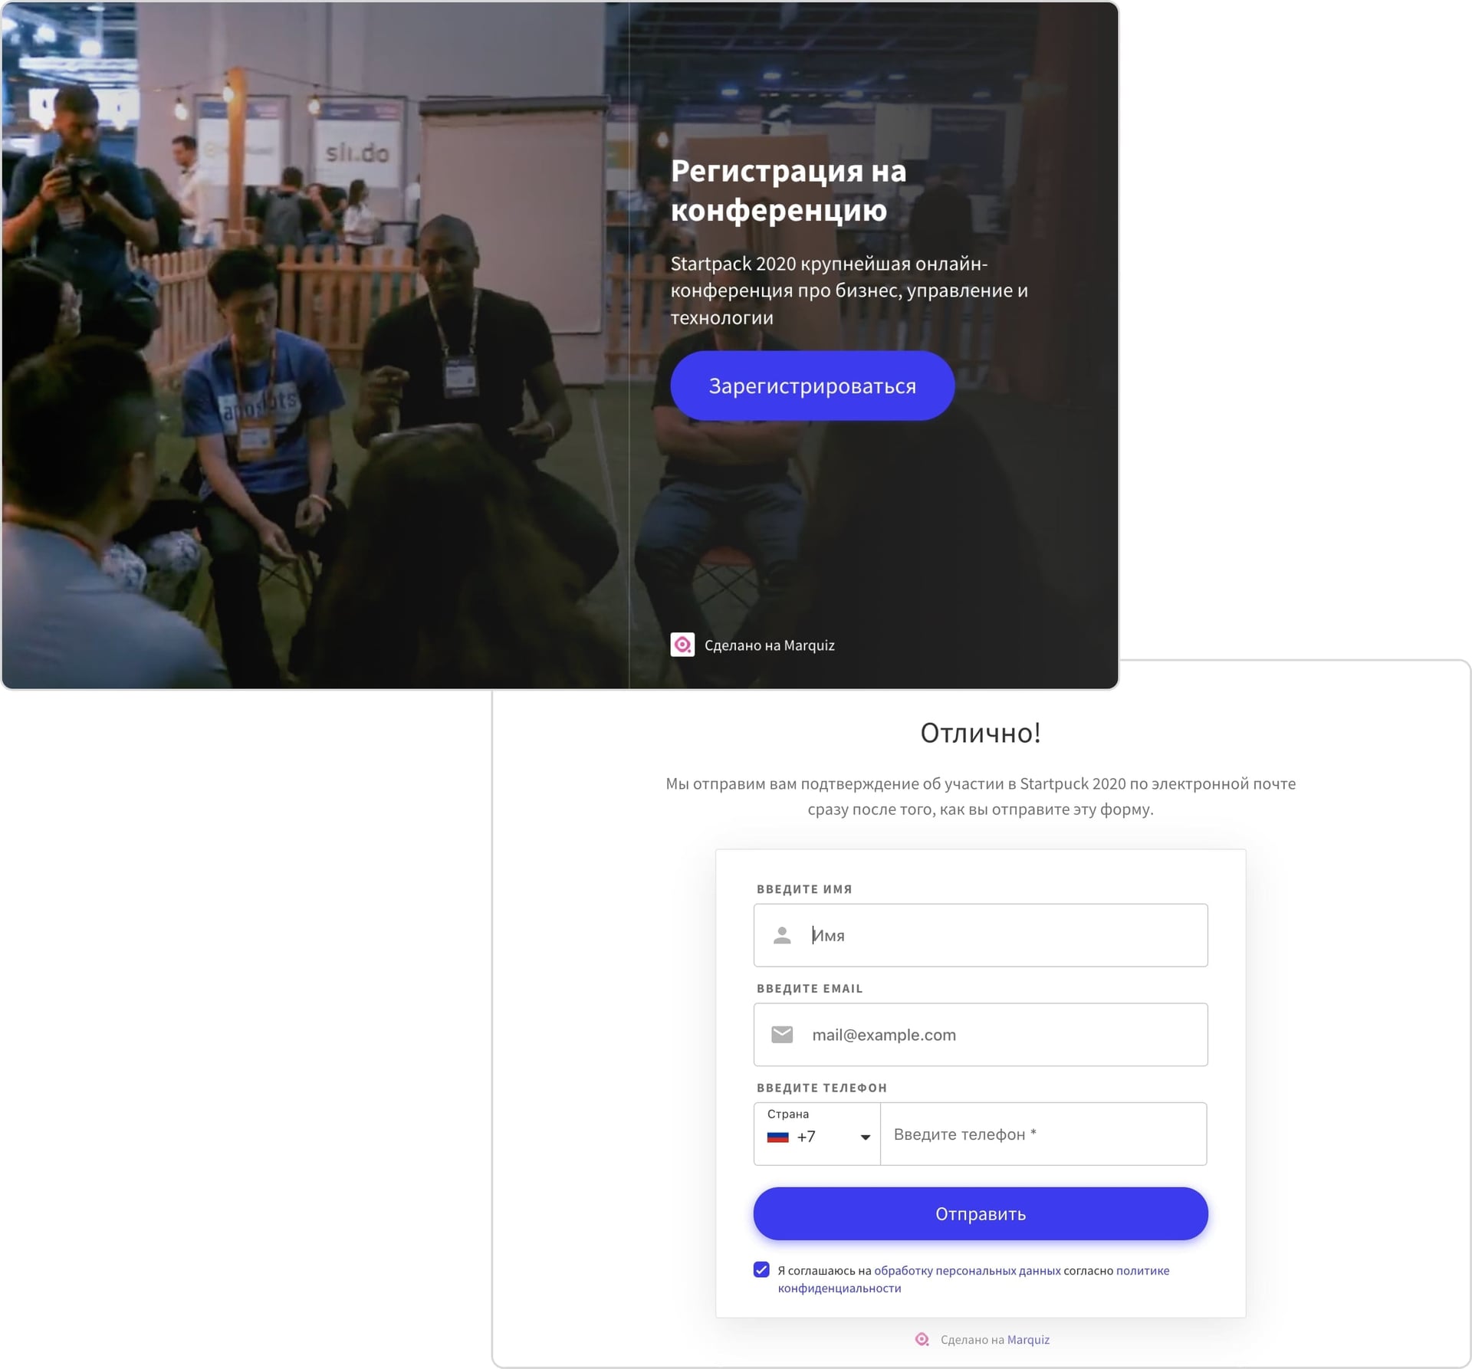Click the pink Marquiz icon in footer

922,1339
